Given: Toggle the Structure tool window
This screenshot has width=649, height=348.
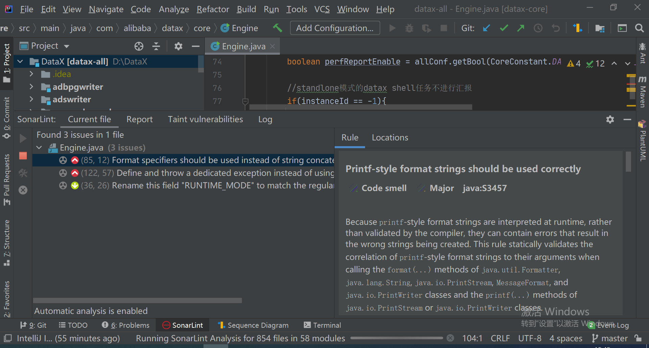Looking at the screenshot, I should (6, 236).
